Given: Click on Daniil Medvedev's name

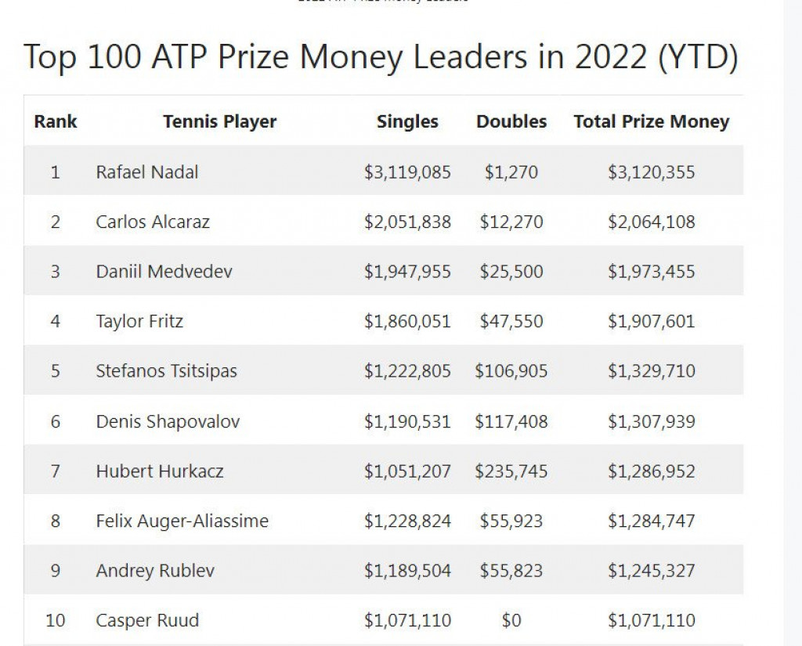Looking at the screenshot, I should (164, 271).
